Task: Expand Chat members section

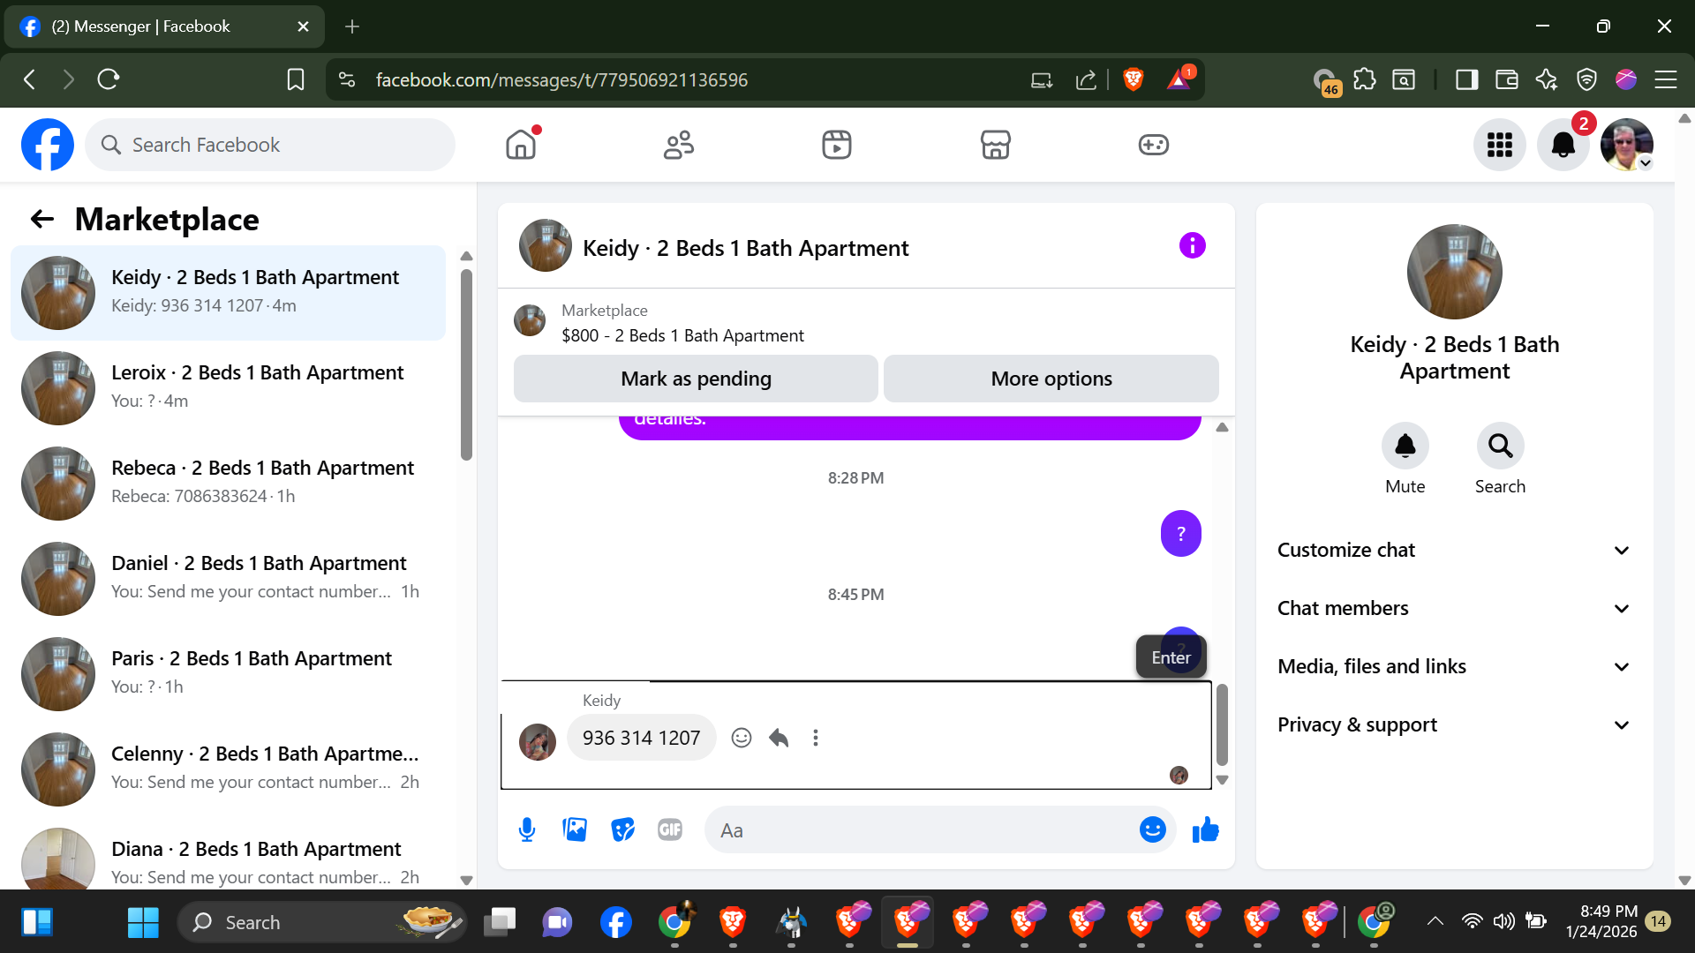Action: pyautogui.click(x=1454, y=608)
